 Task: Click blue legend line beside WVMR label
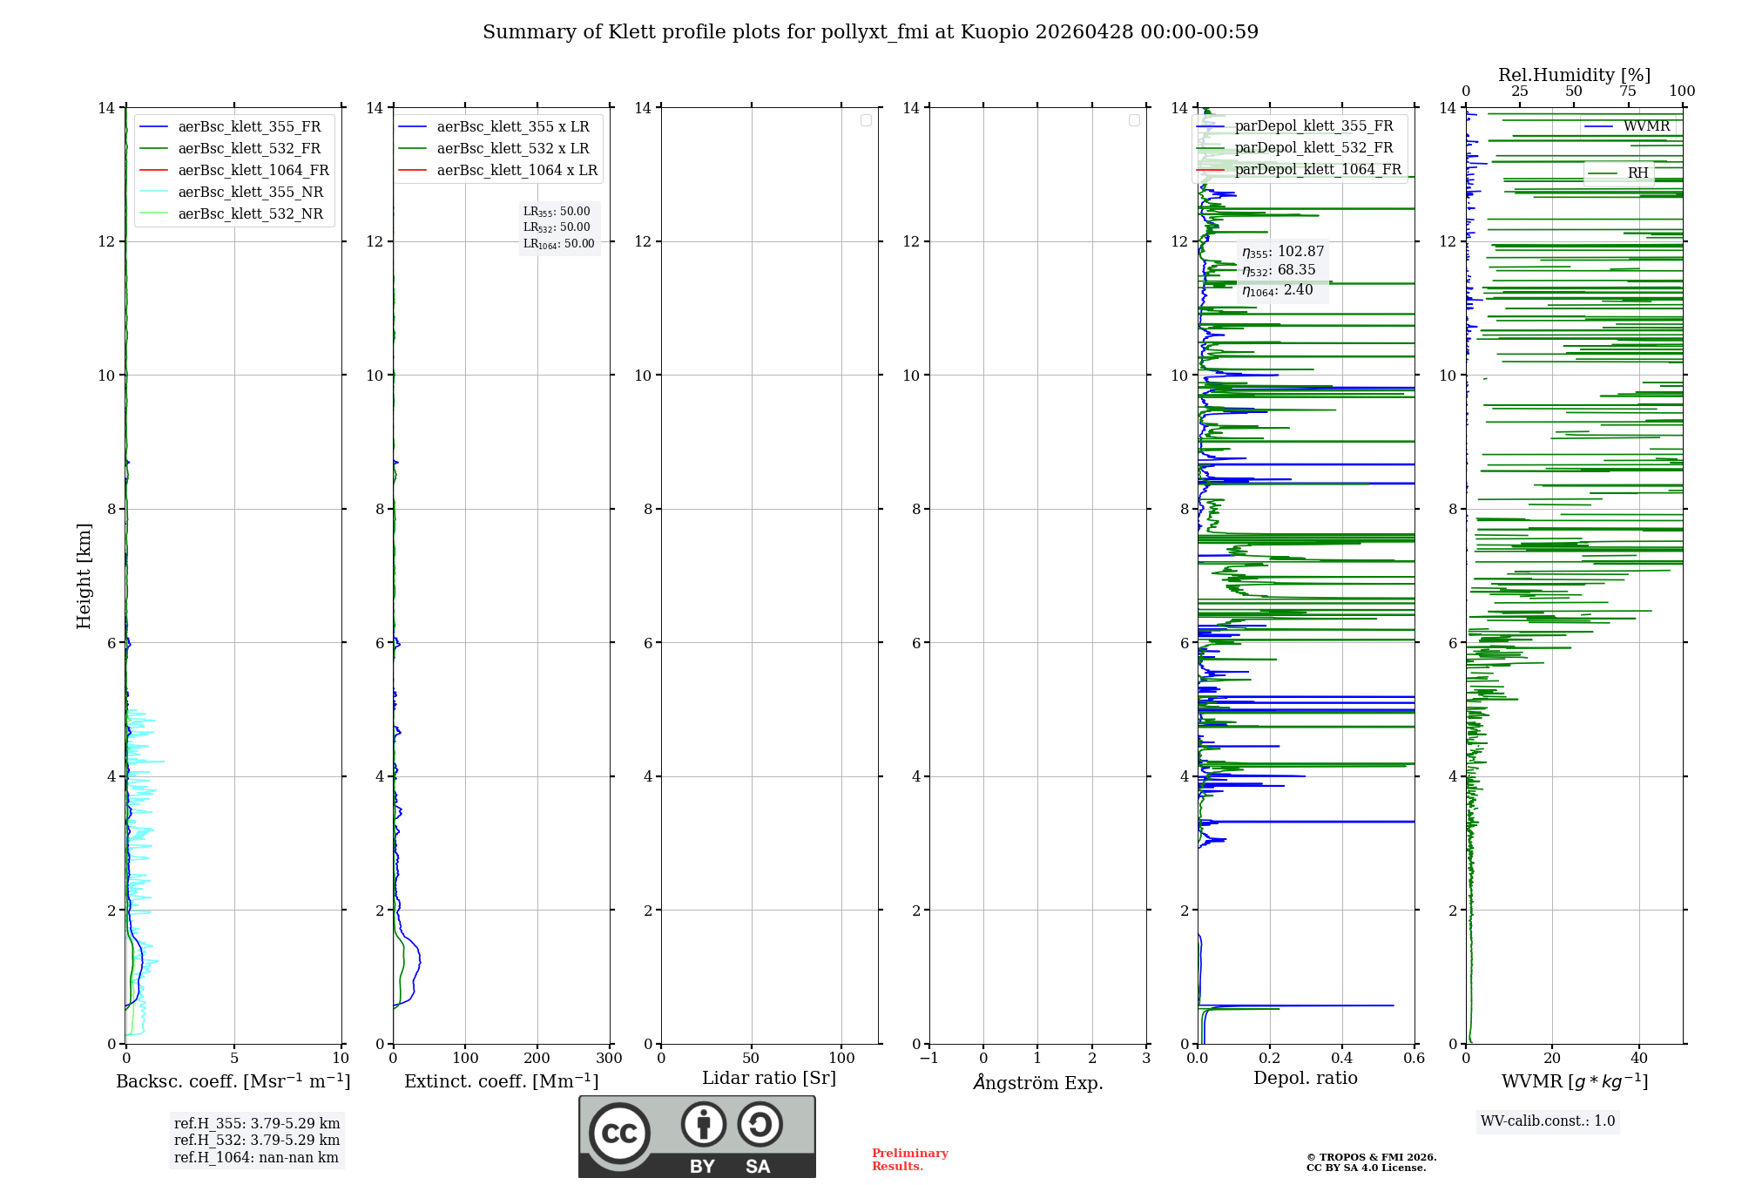[x=1598, y=126]
